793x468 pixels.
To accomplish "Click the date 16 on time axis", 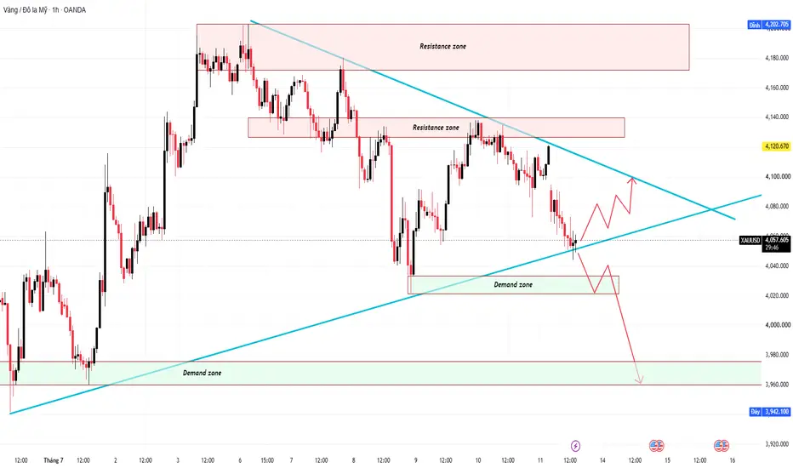I will coord(733,460).
